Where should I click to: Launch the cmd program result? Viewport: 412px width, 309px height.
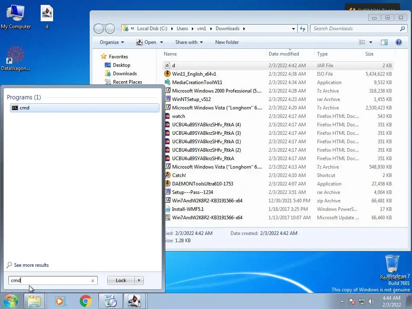pos(84,108)
